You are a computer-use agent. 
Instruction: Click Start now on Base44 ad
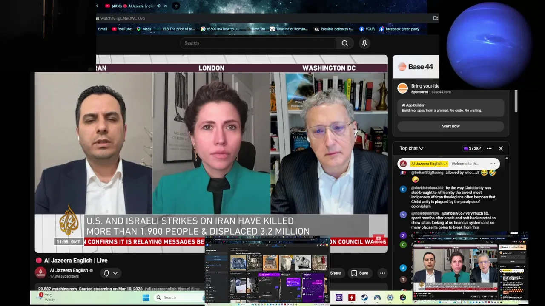pos(450,126)
